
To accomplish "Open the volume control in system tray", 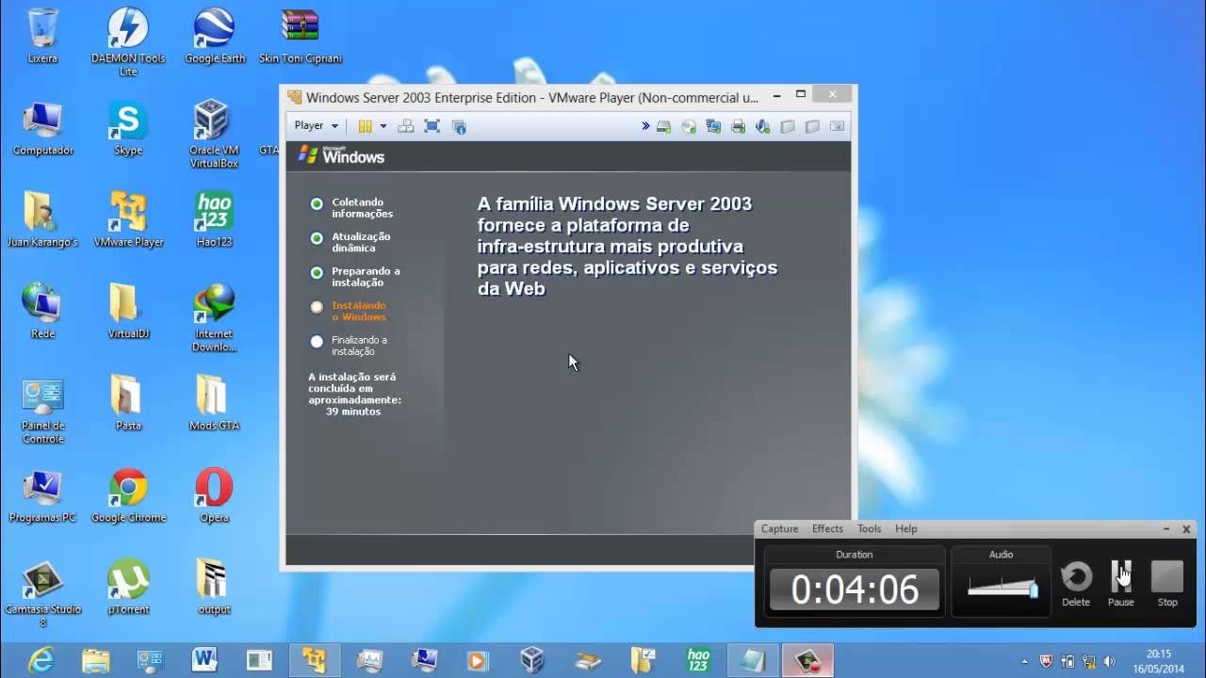I will [x=1109, y=661].
